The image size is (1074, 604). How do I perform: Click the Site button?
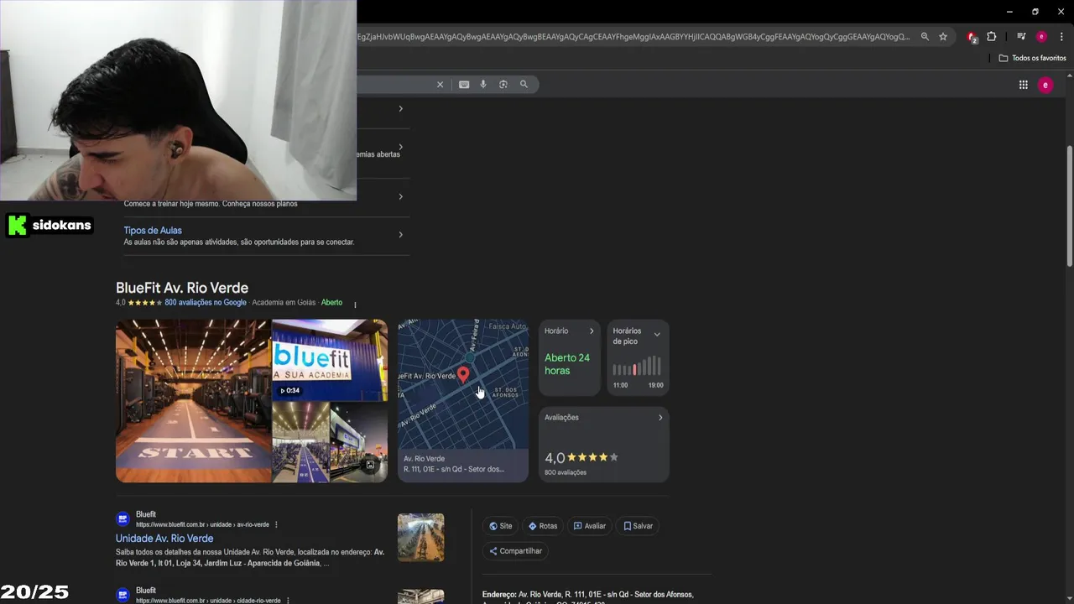pos(500,526)
